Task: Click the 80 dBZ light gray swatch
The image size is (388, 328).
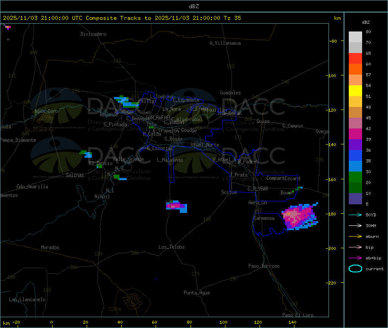Action: tap(355, 37)
